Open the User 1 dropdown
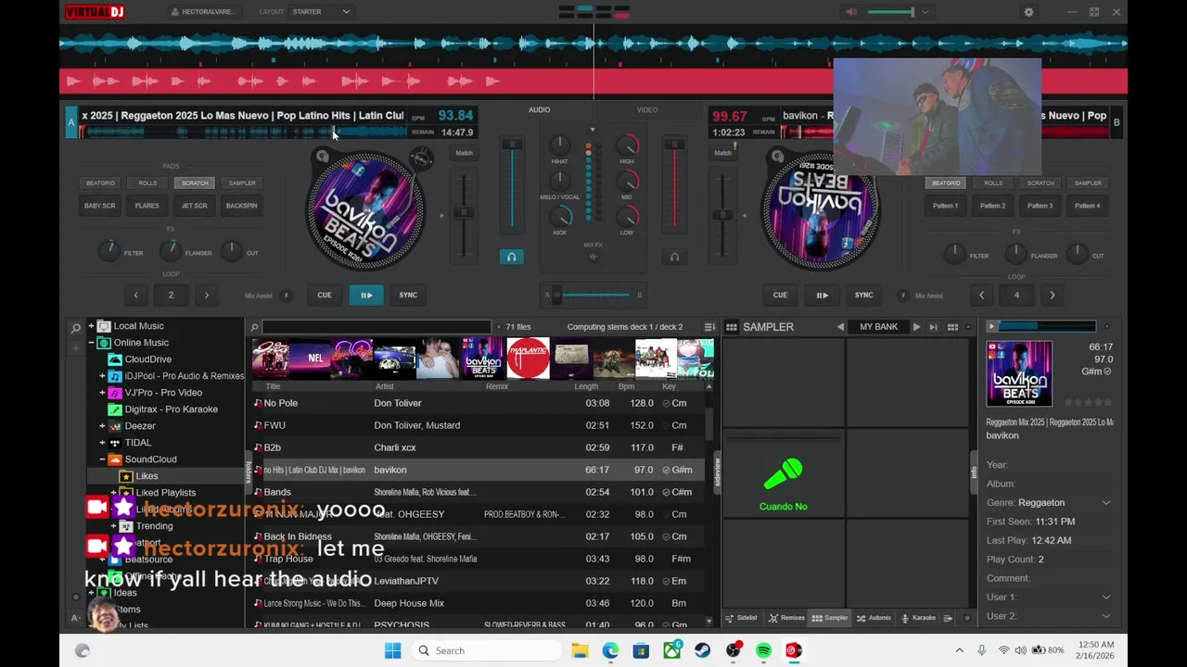The width and height of the screenshot is (1187, 667). 1105,598
